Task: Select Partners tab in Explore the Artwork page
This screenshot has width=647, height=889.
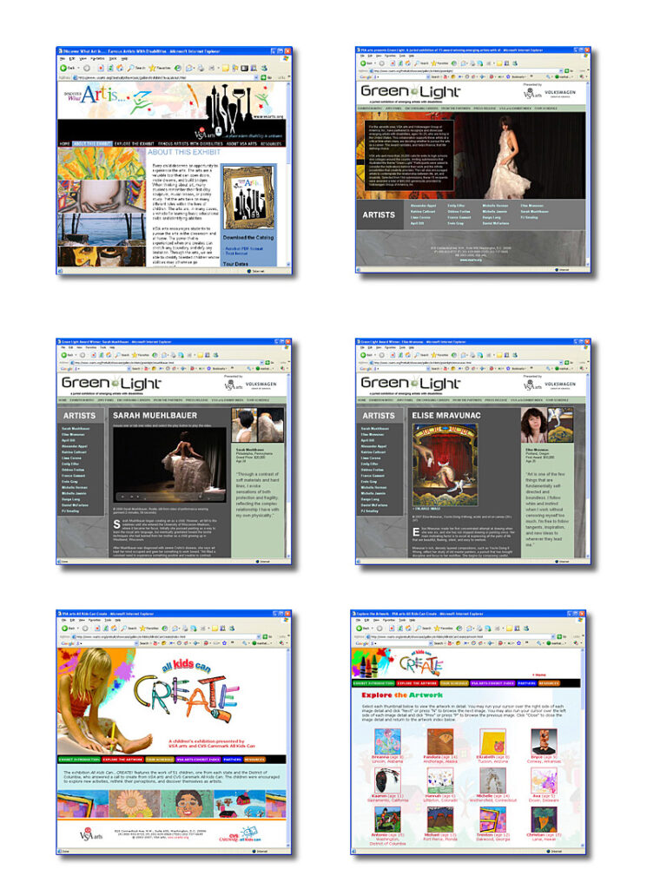Action: pos(527,683)
